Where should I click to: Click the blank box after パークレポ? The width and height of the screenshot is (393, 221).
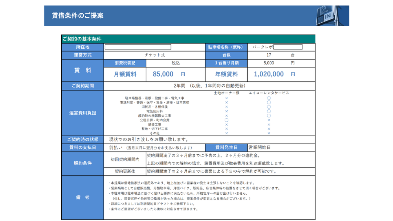coord(288,47)
